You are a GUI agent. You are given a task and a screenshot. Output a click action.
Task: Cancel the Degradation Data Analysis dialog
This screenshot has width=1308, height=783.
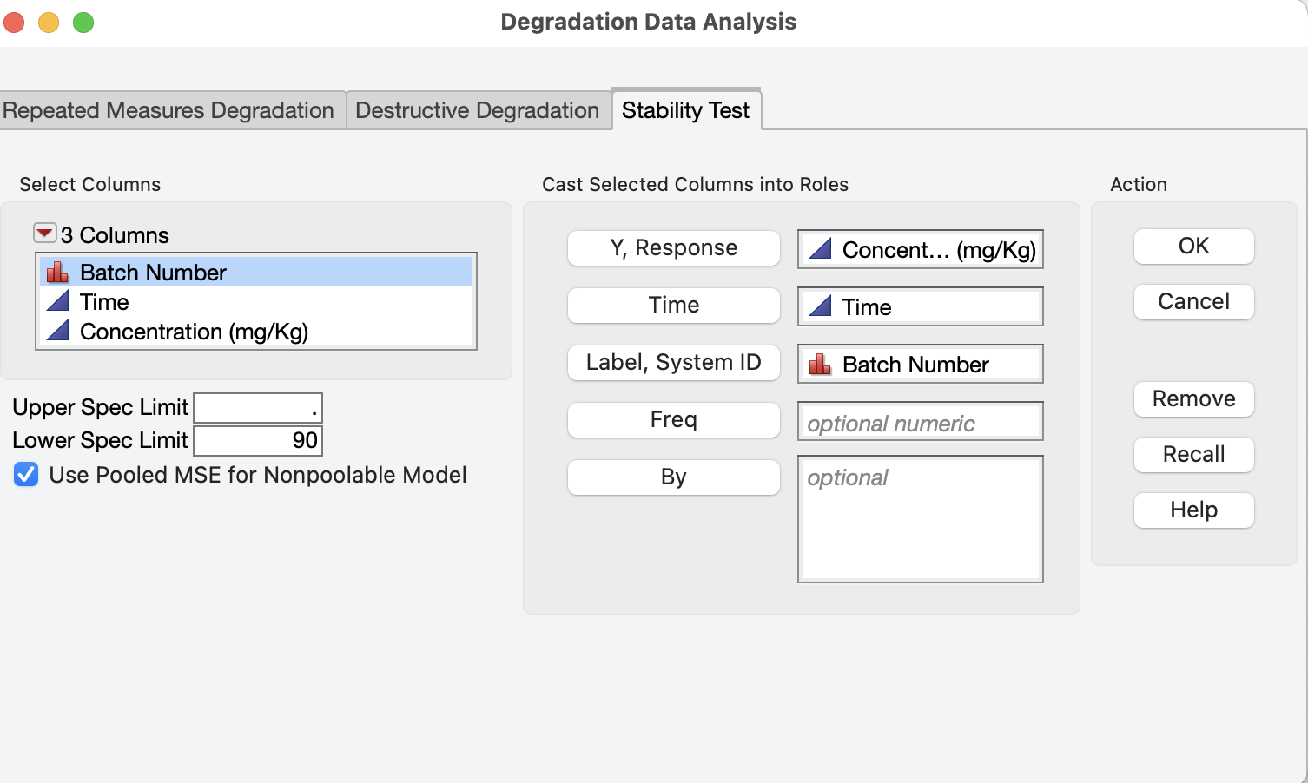coord(1193,301)
